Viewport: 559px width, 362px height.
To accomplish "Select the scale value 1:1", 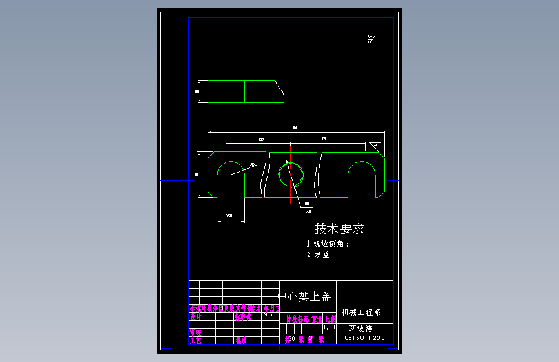I will [329, 327].
